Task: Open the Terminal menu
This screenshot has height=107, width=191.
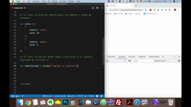Action: pyautogui.click(x=63, y=1)
